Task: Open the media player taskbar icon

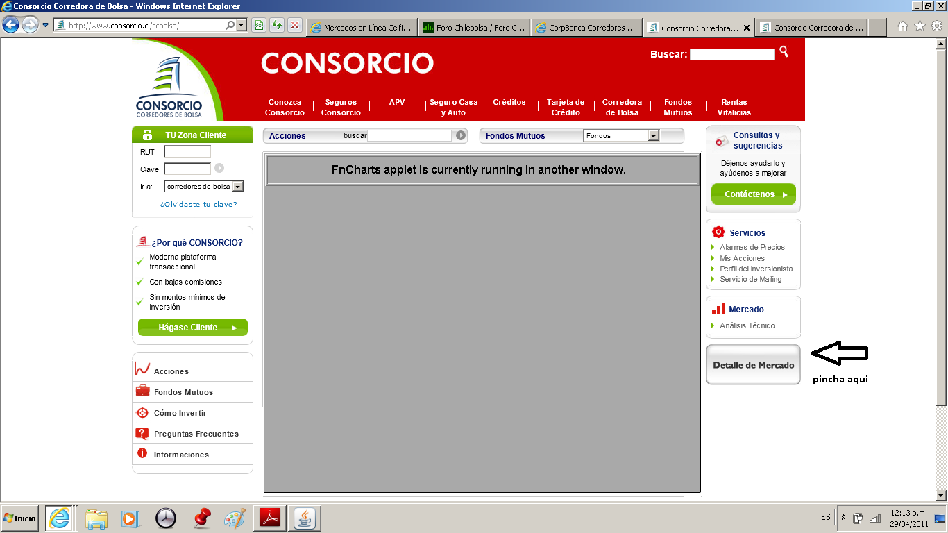Action: click(x=130, y=518)
